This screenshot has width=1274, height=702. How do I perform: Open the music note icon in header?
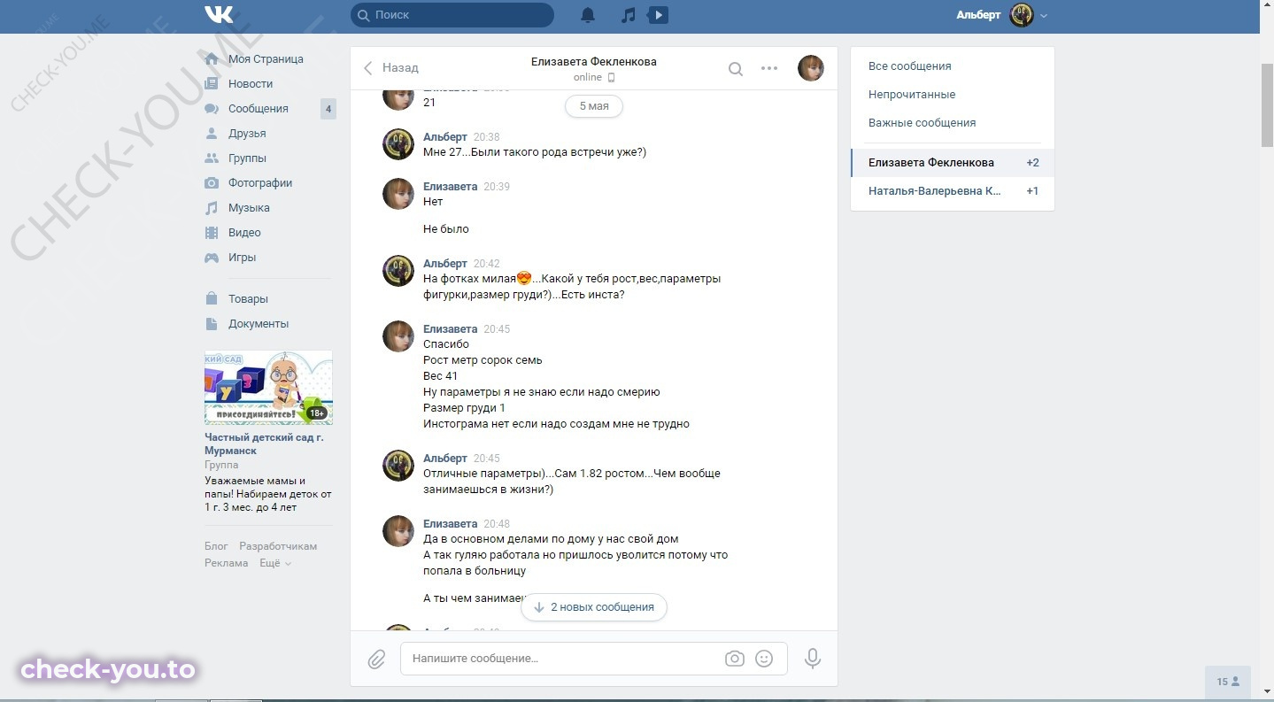coord(629,15)
